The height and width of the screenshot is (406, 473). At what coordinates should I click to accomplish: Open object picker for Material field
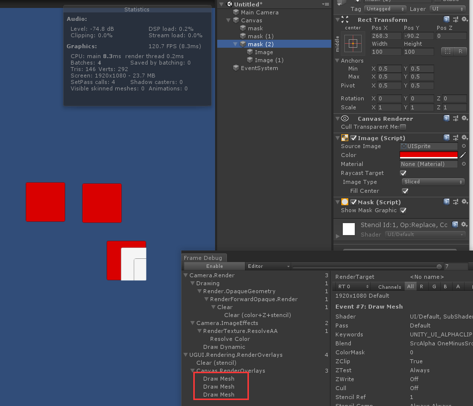tap(464, 164)
